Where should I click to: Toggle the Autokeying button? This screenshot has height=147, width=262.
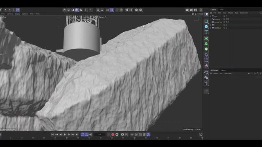pyautogui.click(x=117, y=134)
